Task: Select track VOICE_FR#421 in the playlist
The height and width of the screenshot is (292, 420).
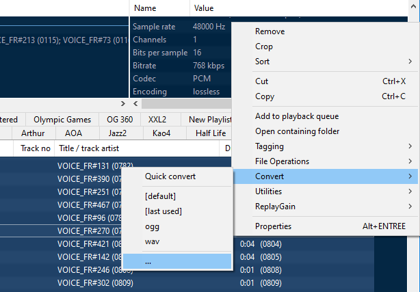Action: tap(89, 244)
